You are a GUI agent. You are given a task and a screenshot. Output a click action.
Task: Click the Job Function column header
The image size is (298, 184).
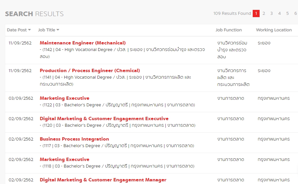point(228,30)
